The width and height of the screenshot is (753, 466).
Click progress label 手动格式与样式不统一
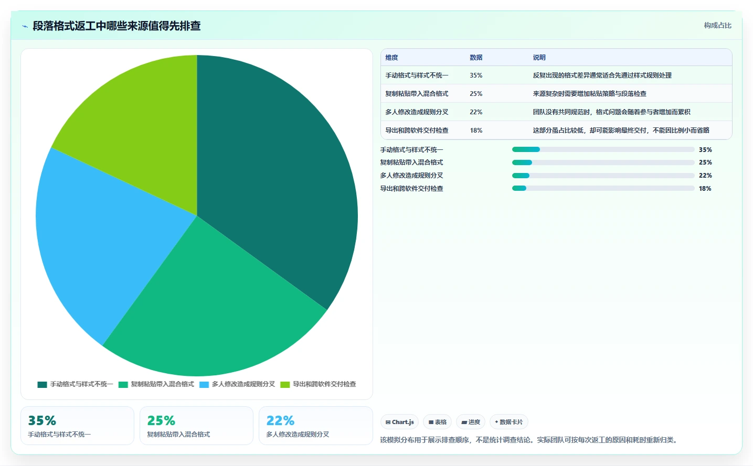(411, 150)
